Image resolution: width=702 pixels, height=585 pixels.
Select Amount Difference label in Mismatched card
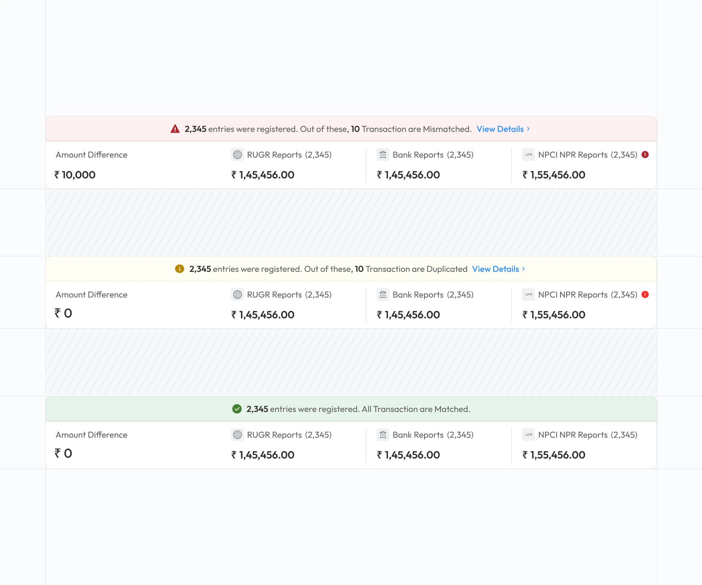click(91, 155)
